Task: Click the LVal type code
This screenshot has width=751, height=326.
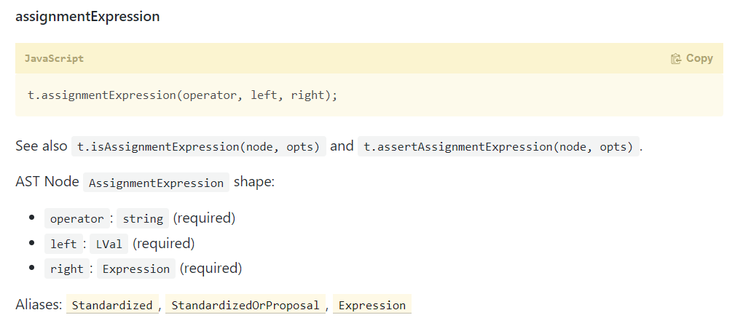Action: pyautogui.click(x=109, y=244)
